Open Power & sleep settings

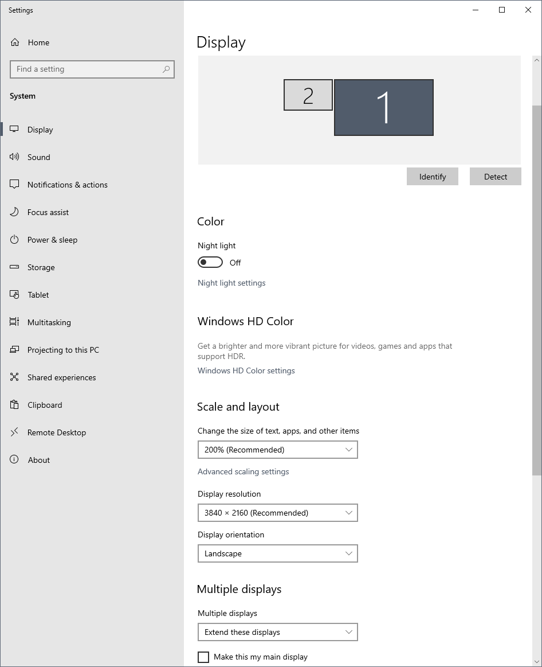point(92,240)
